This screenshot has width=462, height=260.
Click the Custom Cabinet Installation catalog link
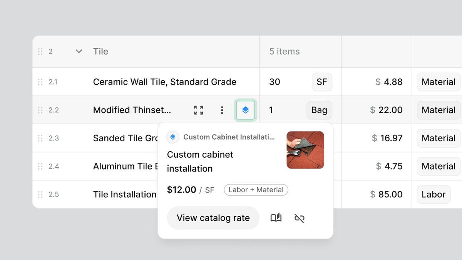pyautogui.click(x=229, y=137)
